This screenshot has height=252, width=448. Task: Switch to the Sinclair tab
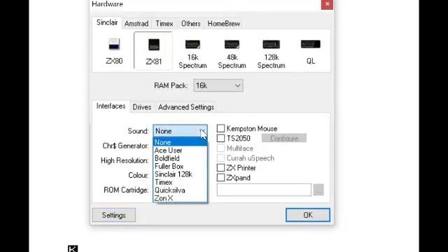(107, 22)
